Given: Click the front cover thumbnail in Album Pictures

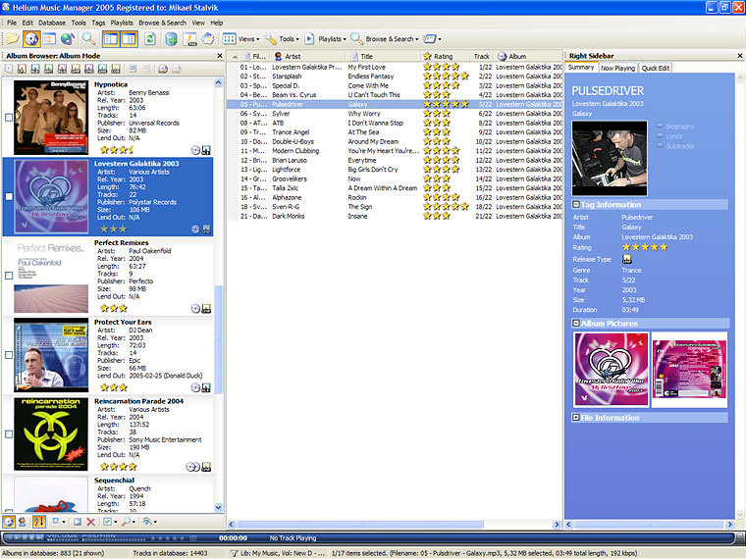Looking at the screenshot, I should click(x=612, y=370).
